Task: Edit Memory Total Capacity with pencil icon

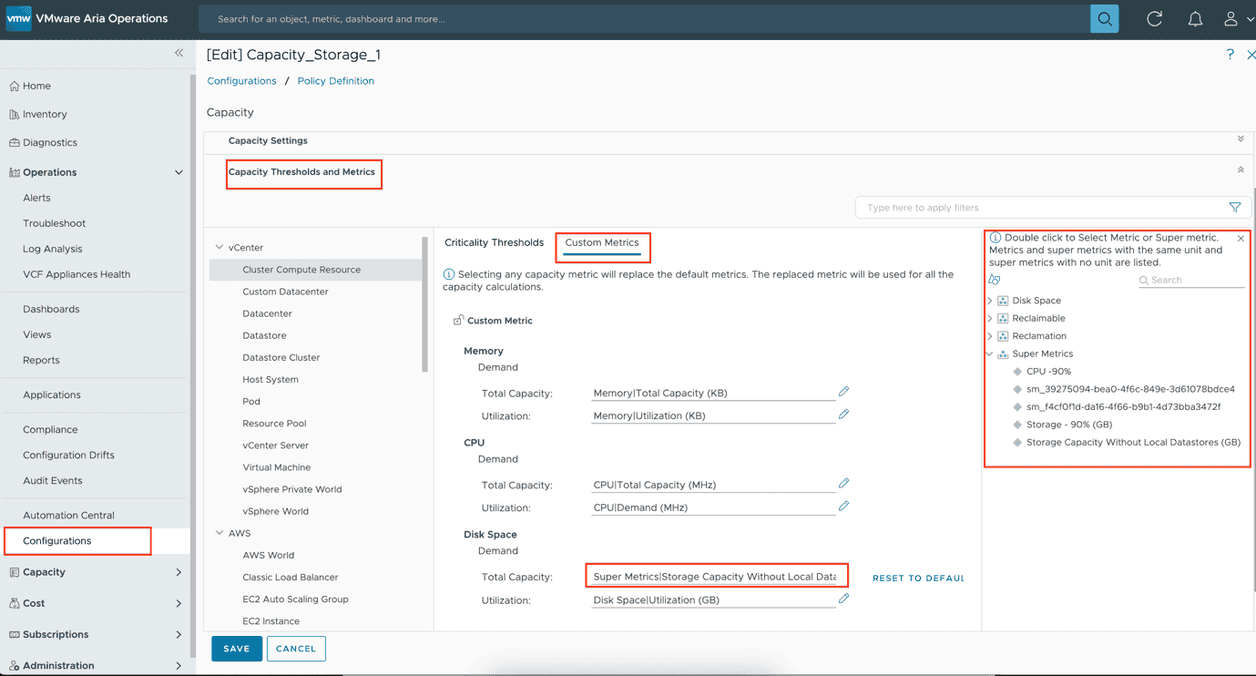Action: point(843,392)
